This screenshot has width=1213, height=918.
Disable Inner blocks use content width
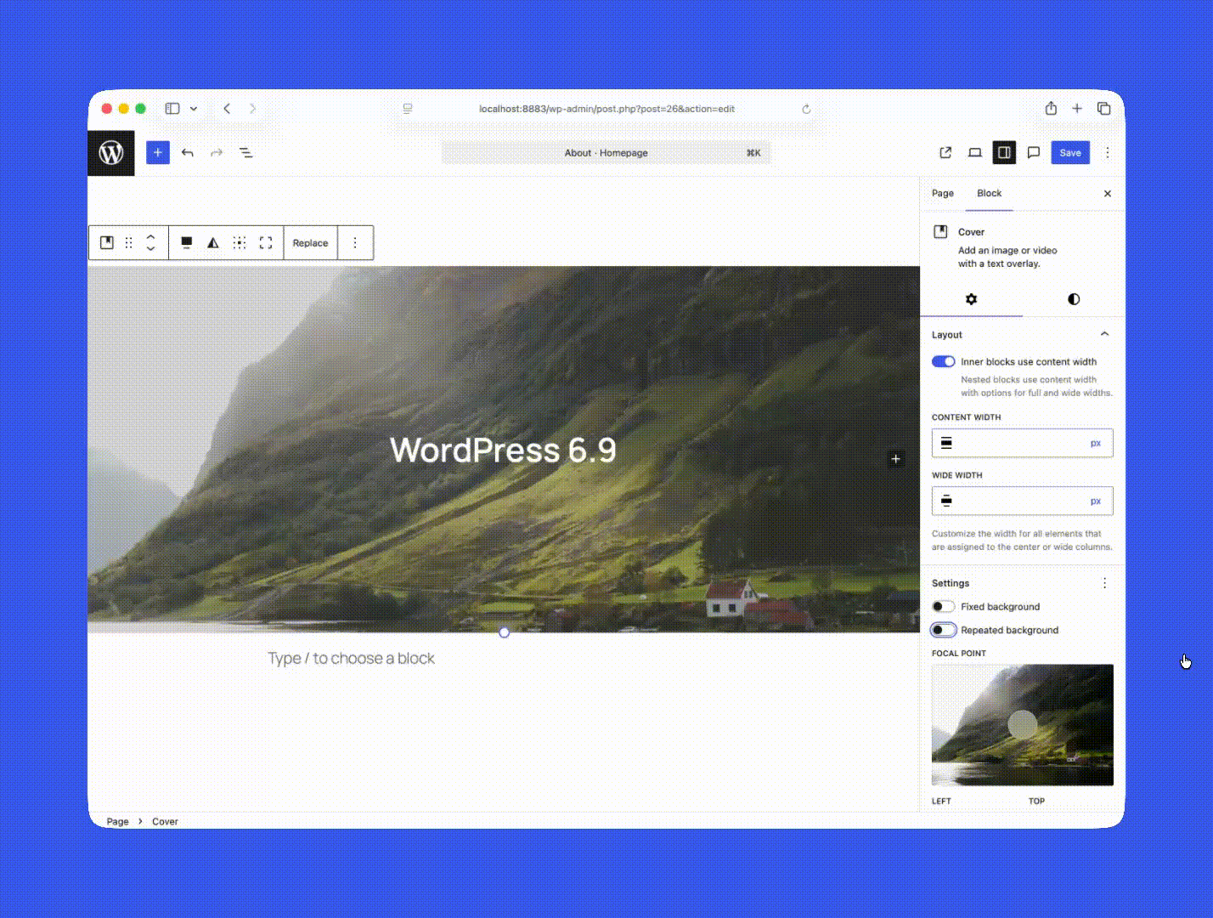943,361
